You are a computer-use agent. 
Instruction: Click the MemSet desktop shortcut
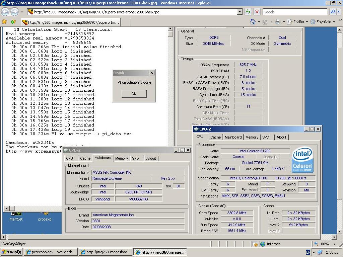click(x=16, y=217)
